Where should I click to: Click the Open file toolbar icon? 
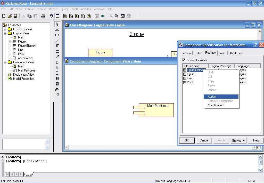coord(10,16)
